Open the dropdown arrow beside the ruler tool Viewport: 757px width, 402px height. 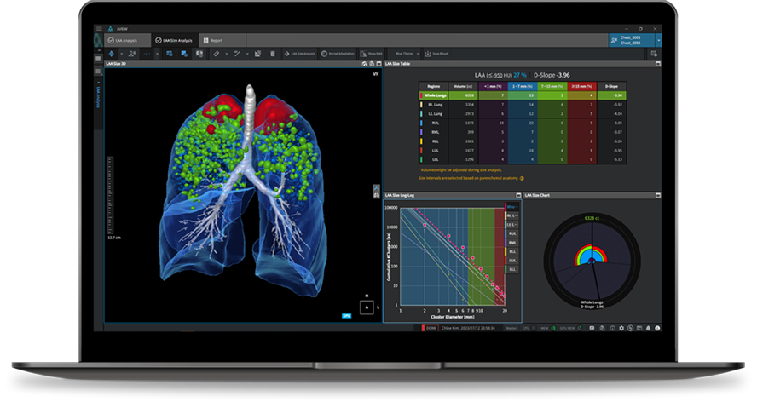[227, 54]
